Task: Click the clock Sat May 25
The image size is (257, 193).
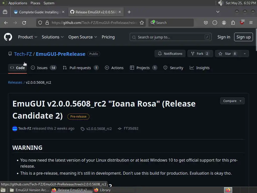Action: tap(241, 3)
